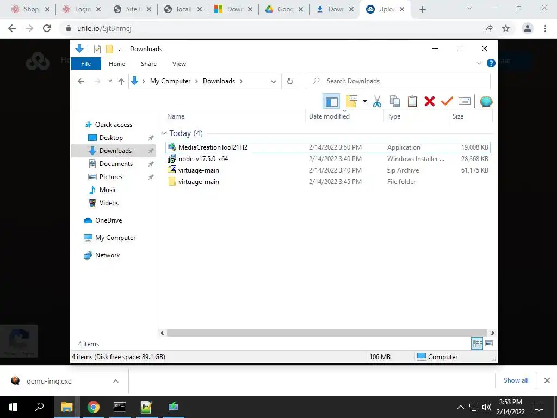
Task: Click the new folder toolbar icon
Action: point(351,102)
